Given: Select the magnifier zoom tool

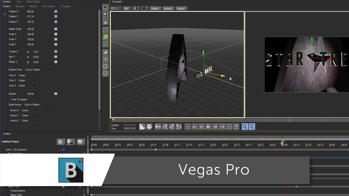Looking at the screenshot, I should 106,14.
